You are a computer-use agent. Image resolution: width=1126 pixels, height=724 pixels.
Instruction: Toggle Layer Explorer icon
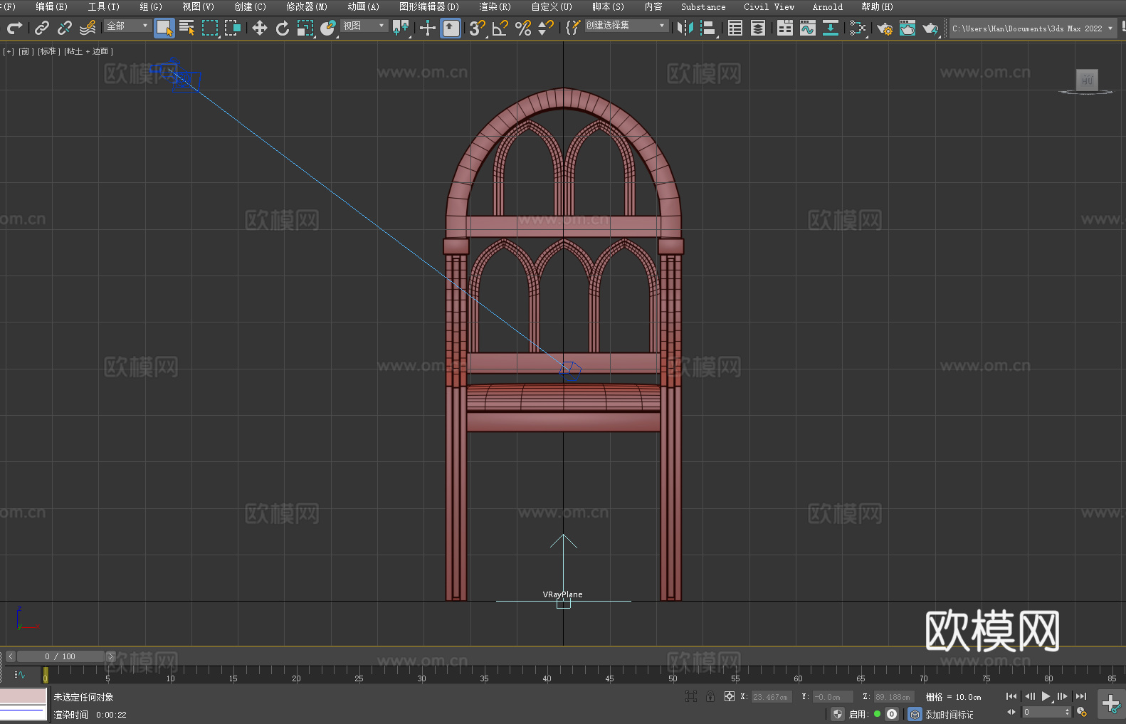[758, 28]
